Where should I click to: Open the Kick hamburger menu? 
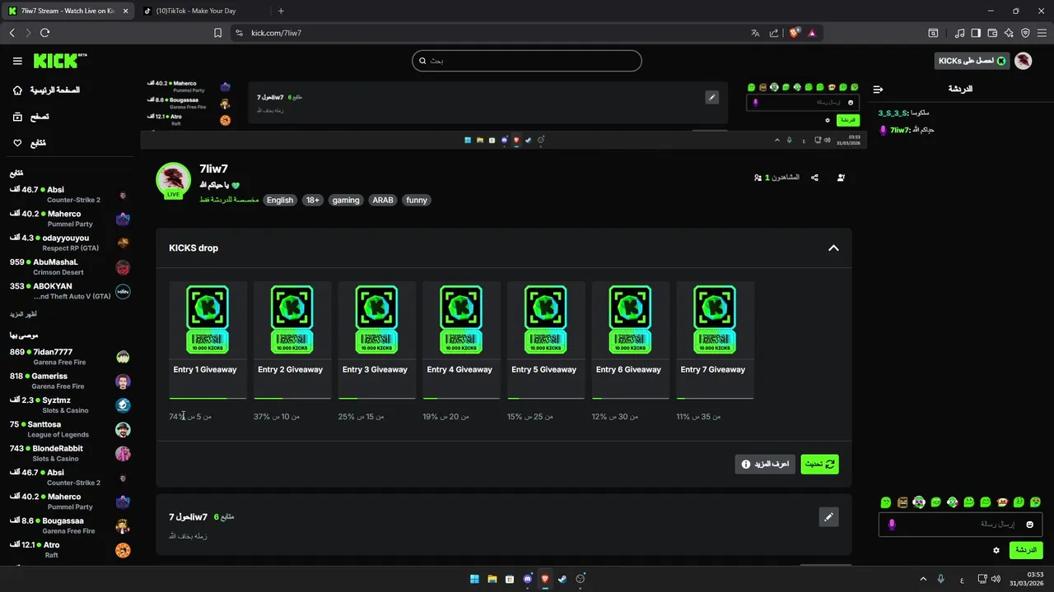17,61
